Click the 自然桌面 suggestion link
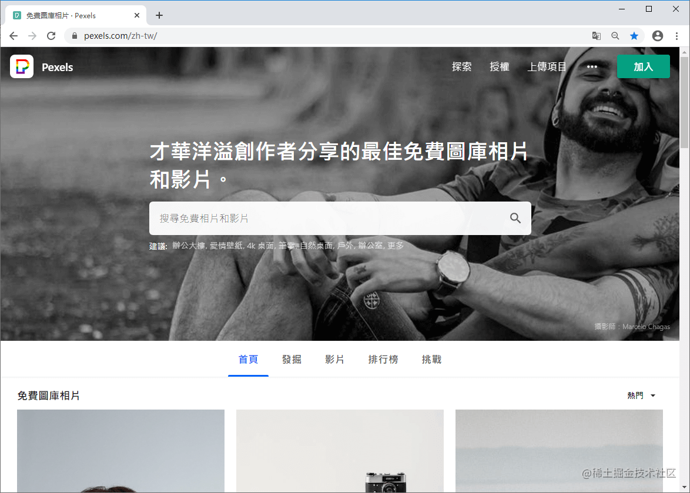Image resolution: width=690 pixels, height=493 pixels. point(316,246)
